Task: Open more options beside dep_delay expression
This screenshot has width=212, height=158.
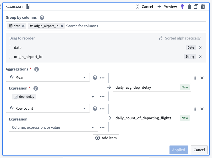Action: (x=102, y=96)
